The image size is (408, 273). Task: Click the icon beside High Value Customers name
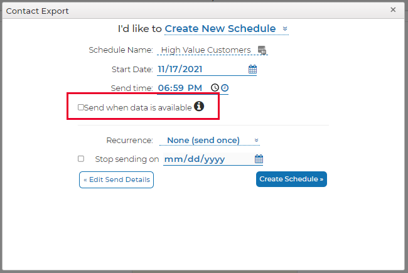coord(262,50)
